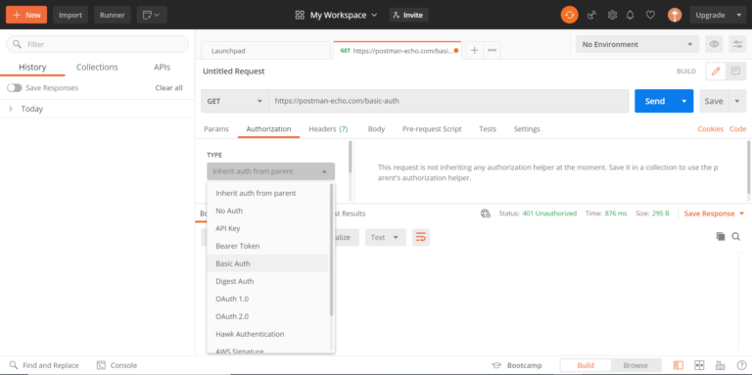
Task: Toggle the Save Responses switch
Action: 15,88
